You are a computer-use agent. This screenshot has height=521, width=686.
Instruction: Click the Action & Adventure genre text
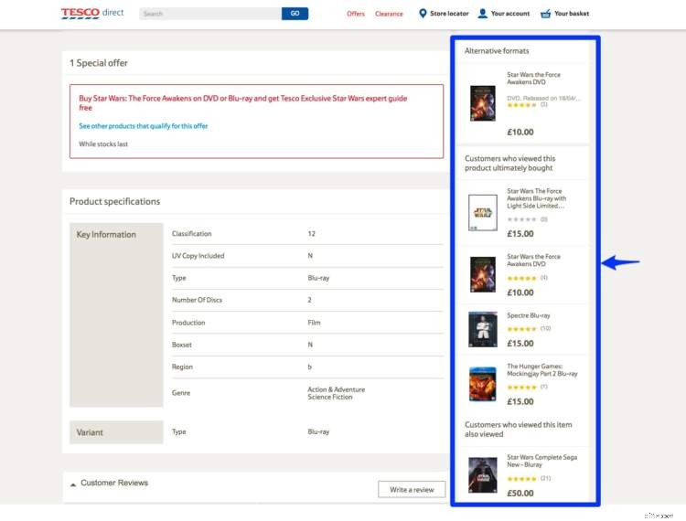pyautogui.click(x=336, y=389)
